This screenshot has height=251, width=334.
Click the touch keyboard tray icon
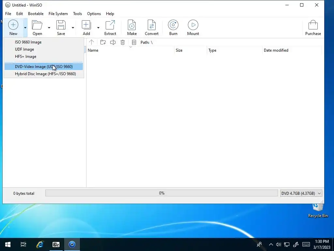point(306,244)
